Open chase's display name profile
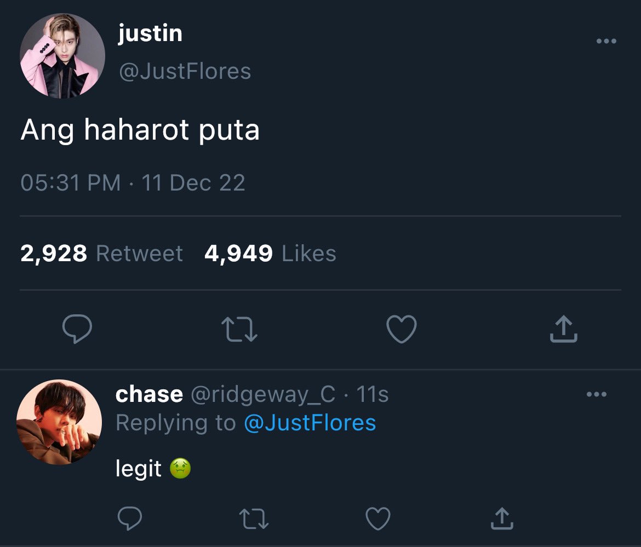Image resolution: width=641 pixels, height=547 pixels. 149,394
